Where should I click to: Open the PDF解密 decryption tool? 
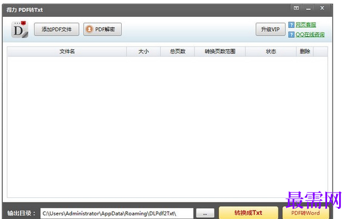(102, 29)
